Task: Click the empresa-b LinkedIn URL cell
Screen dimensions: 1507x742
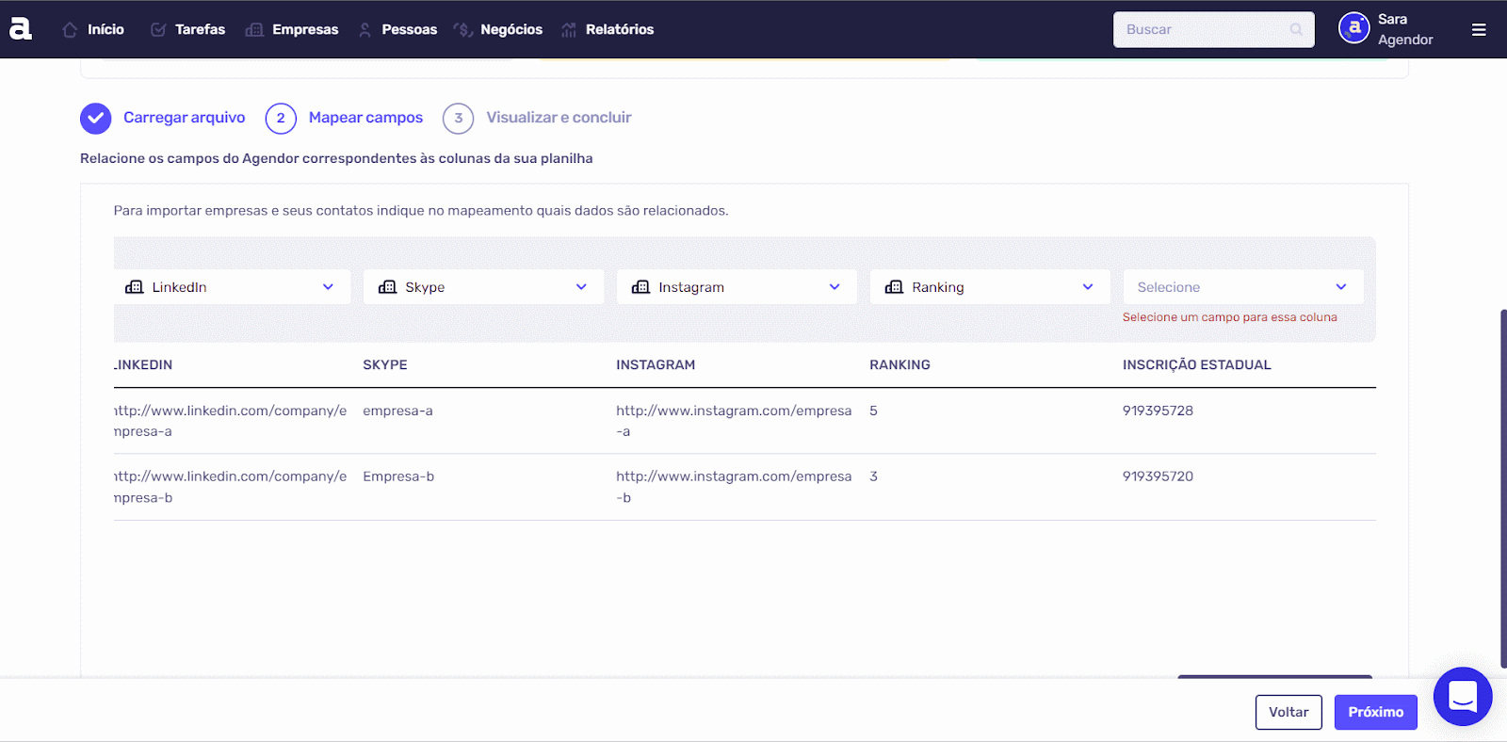Action: pyautogui.click(x=231, y=487)
